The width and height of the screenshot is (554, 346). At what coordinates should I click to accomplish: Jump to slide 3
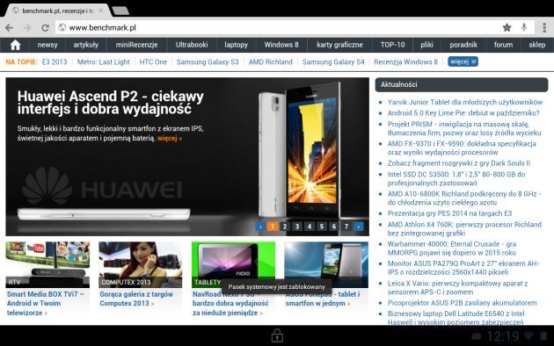click(x=297, y=227)
